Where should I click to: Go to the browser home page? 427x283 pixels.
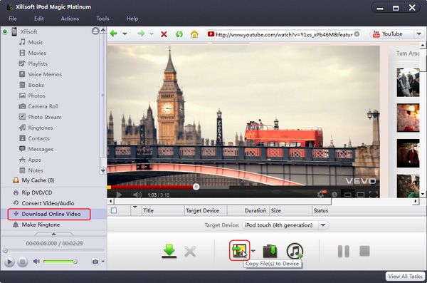(x=194, y=34)
